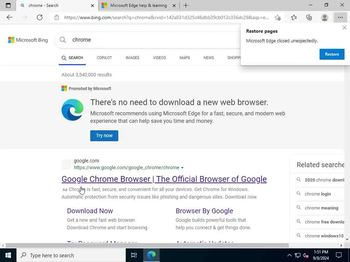This screenshot has height=262, width=350.
Task: Click the About 3,540,000 results text
Action: [x=86, y=75]
